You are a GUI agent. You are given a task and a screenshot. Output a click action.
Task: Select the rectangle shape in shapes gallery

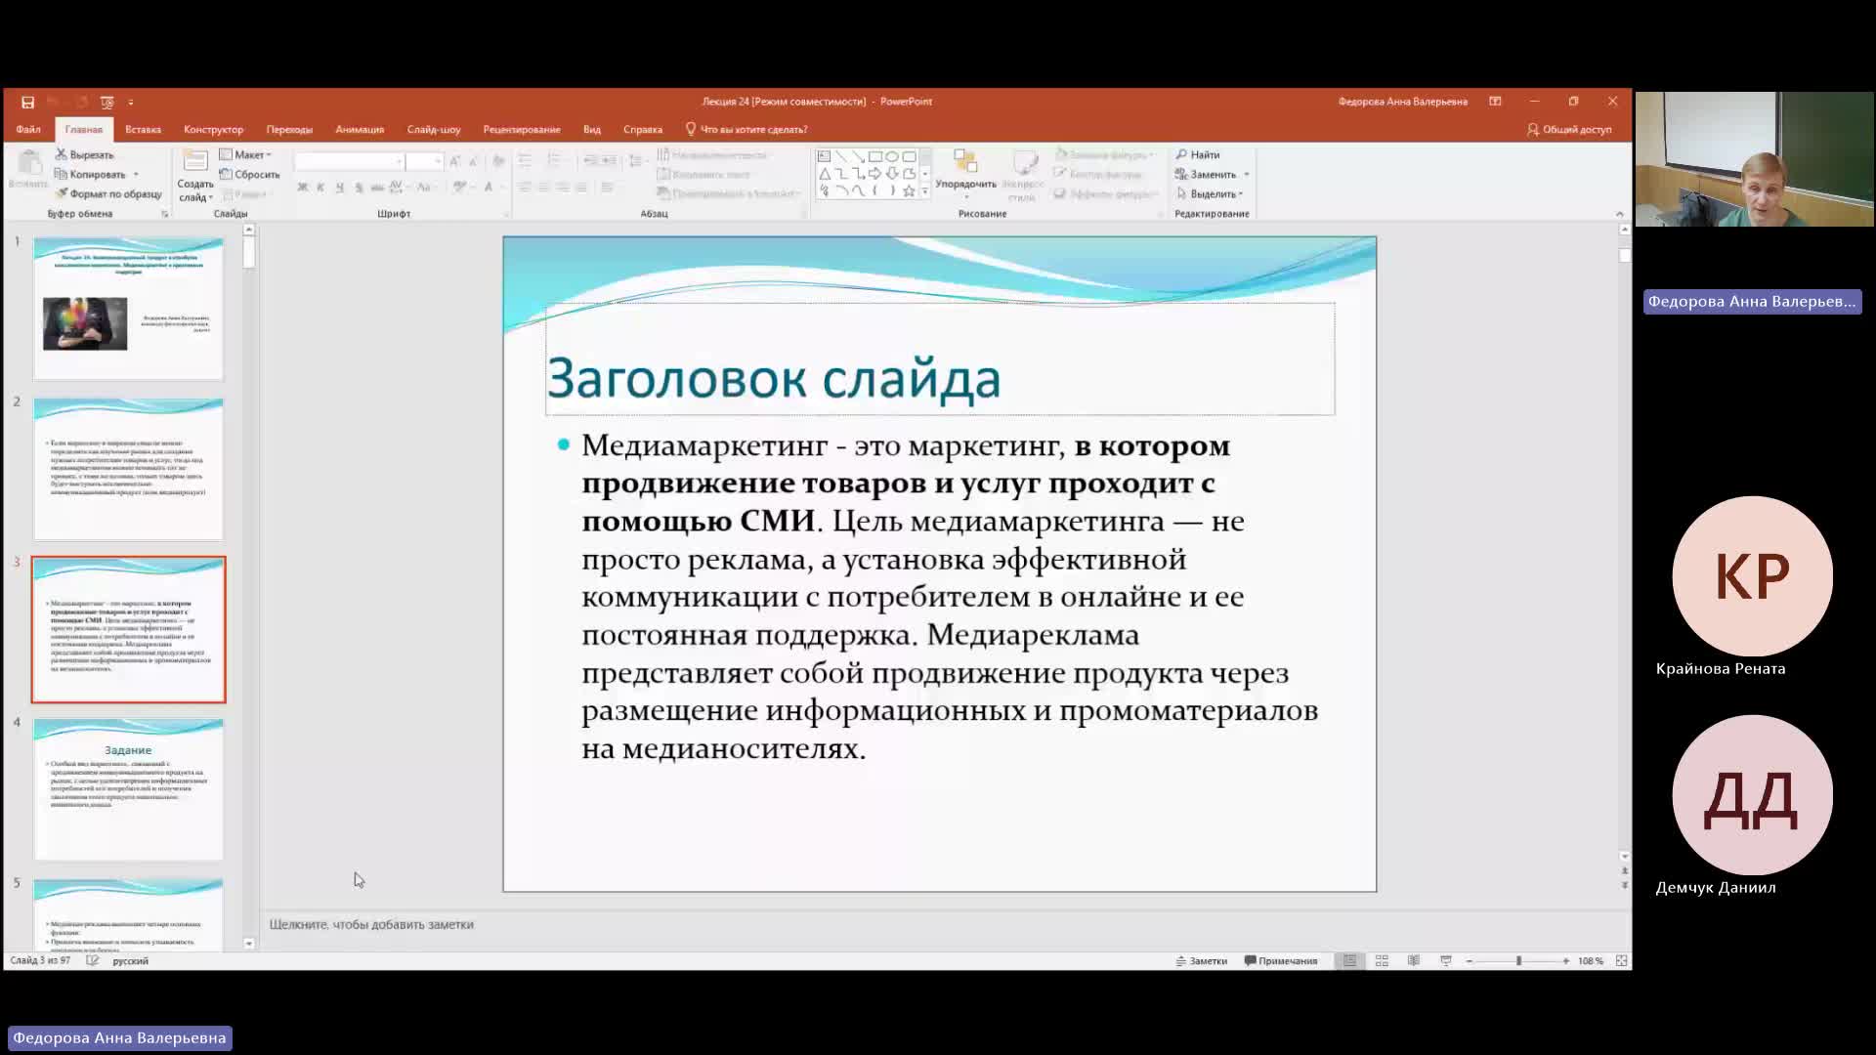(x=875, y=156)
